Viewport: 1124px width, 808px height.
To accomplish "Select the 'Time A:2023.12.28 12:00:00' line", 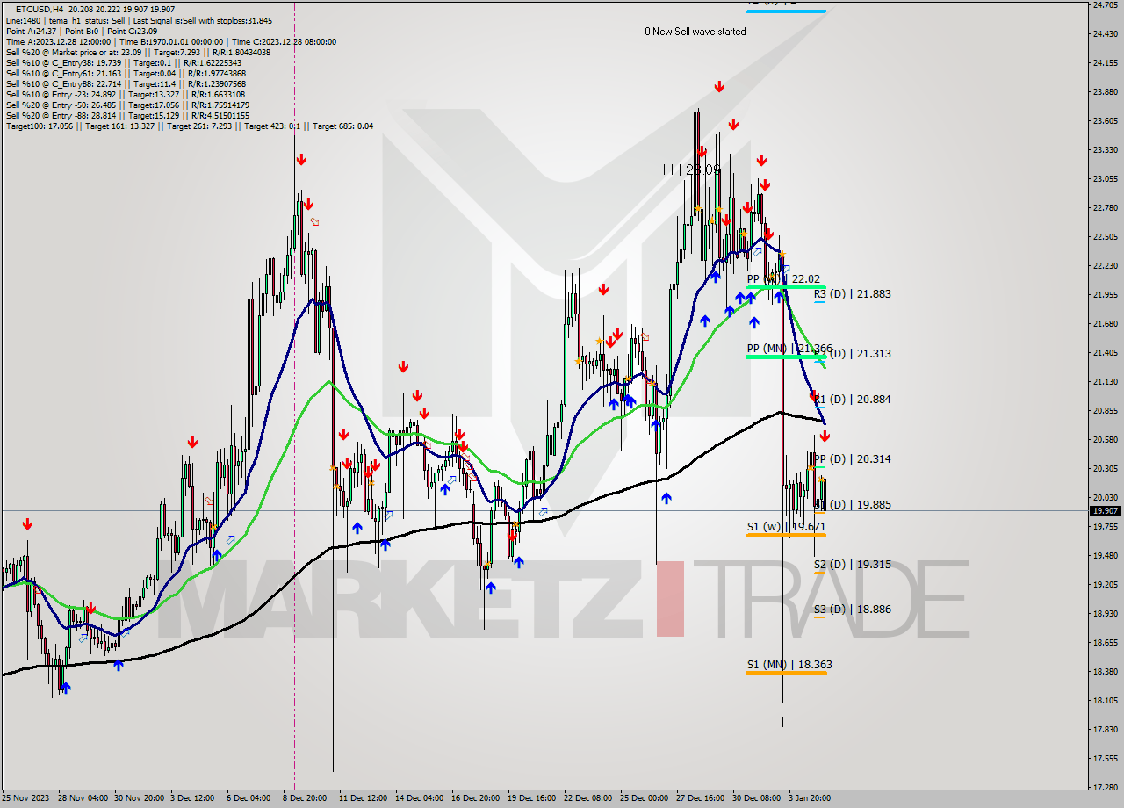I will pos(170,41).
